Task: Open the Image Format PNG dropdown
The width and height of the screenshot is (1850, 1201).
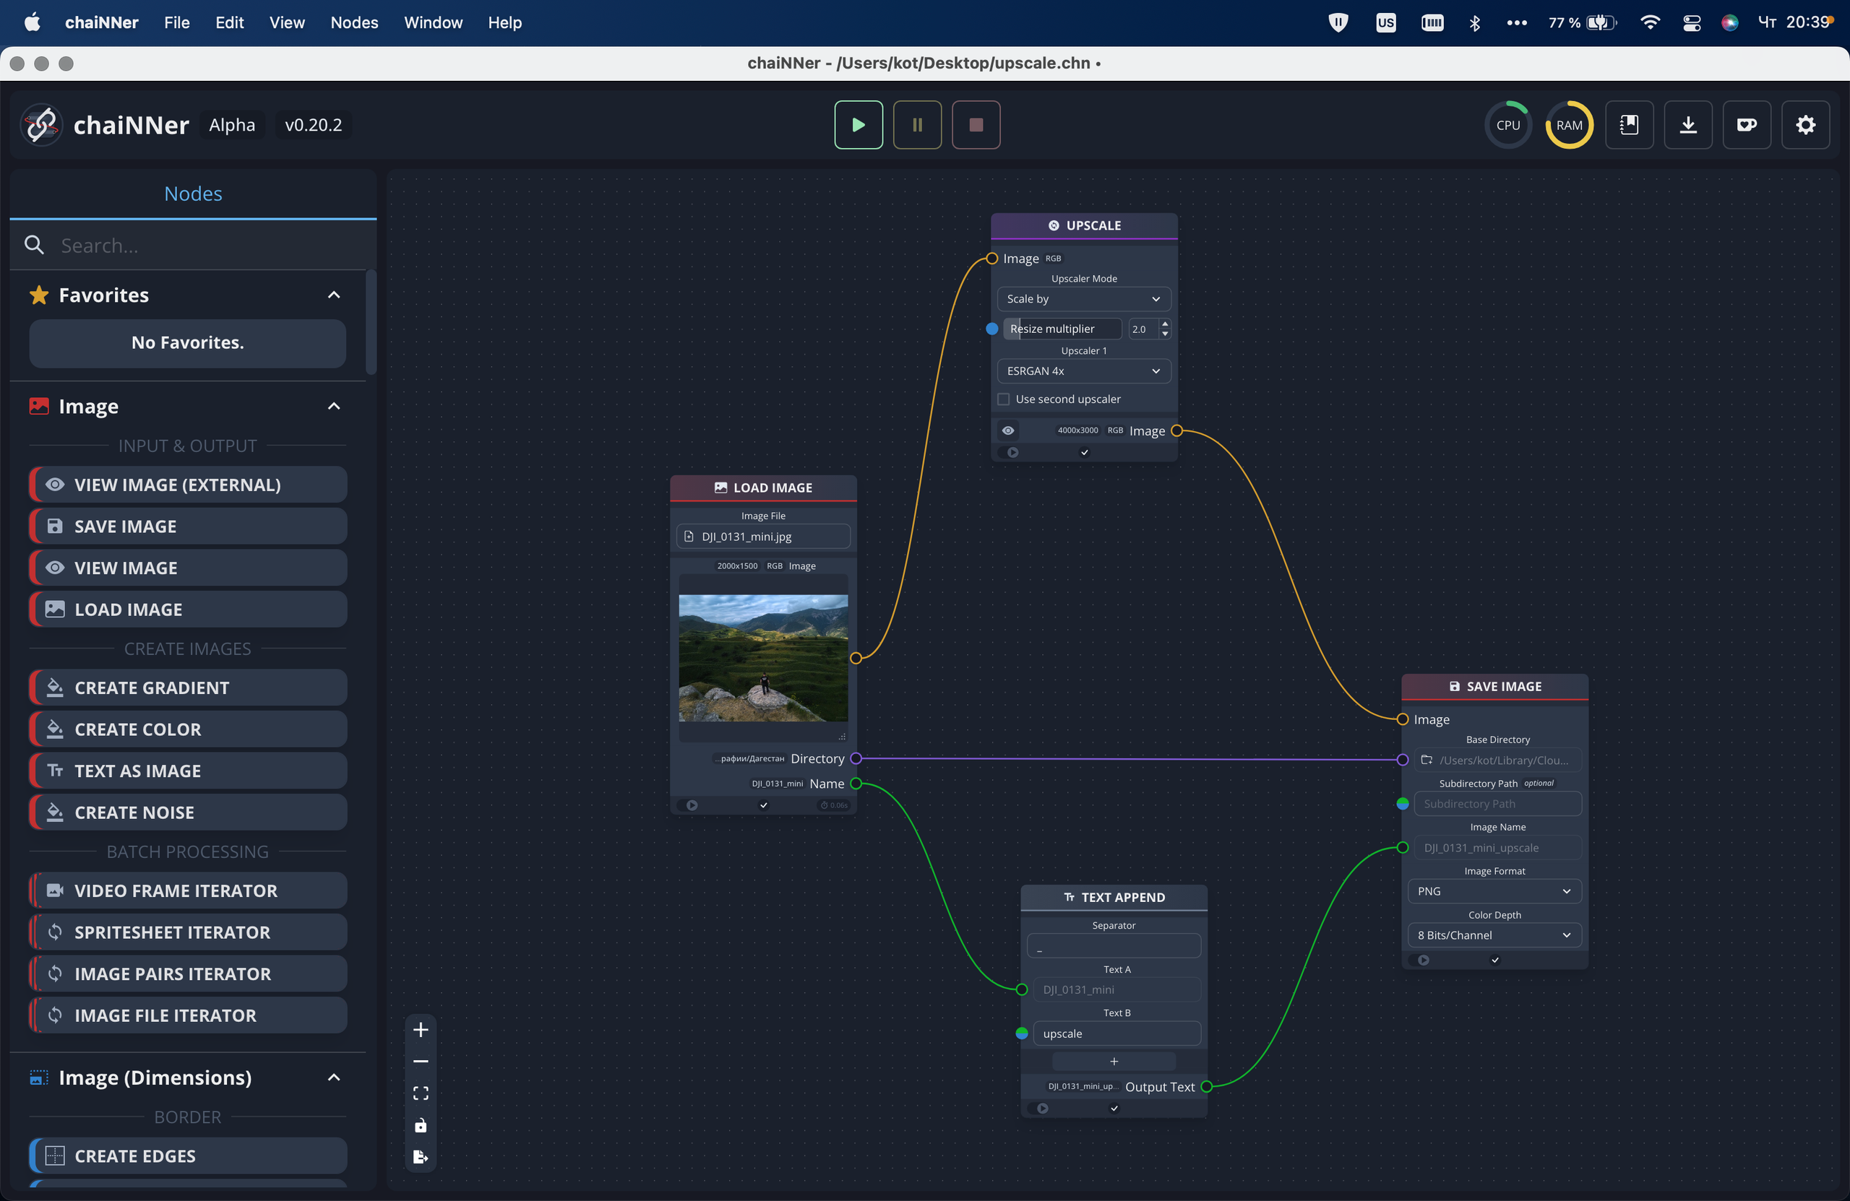Action: 1493,891
